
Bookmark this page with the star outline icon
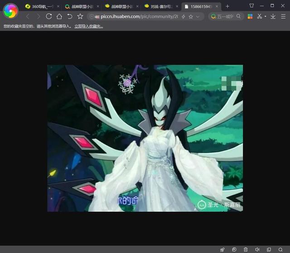(x=80, y=16)
